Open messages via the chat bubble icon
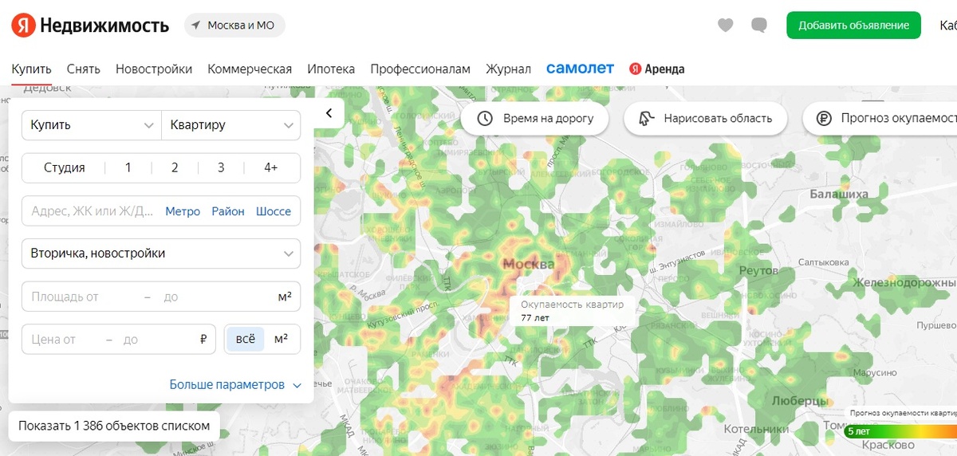This screenshot has height=456, width=957. [x=759, y=26]
